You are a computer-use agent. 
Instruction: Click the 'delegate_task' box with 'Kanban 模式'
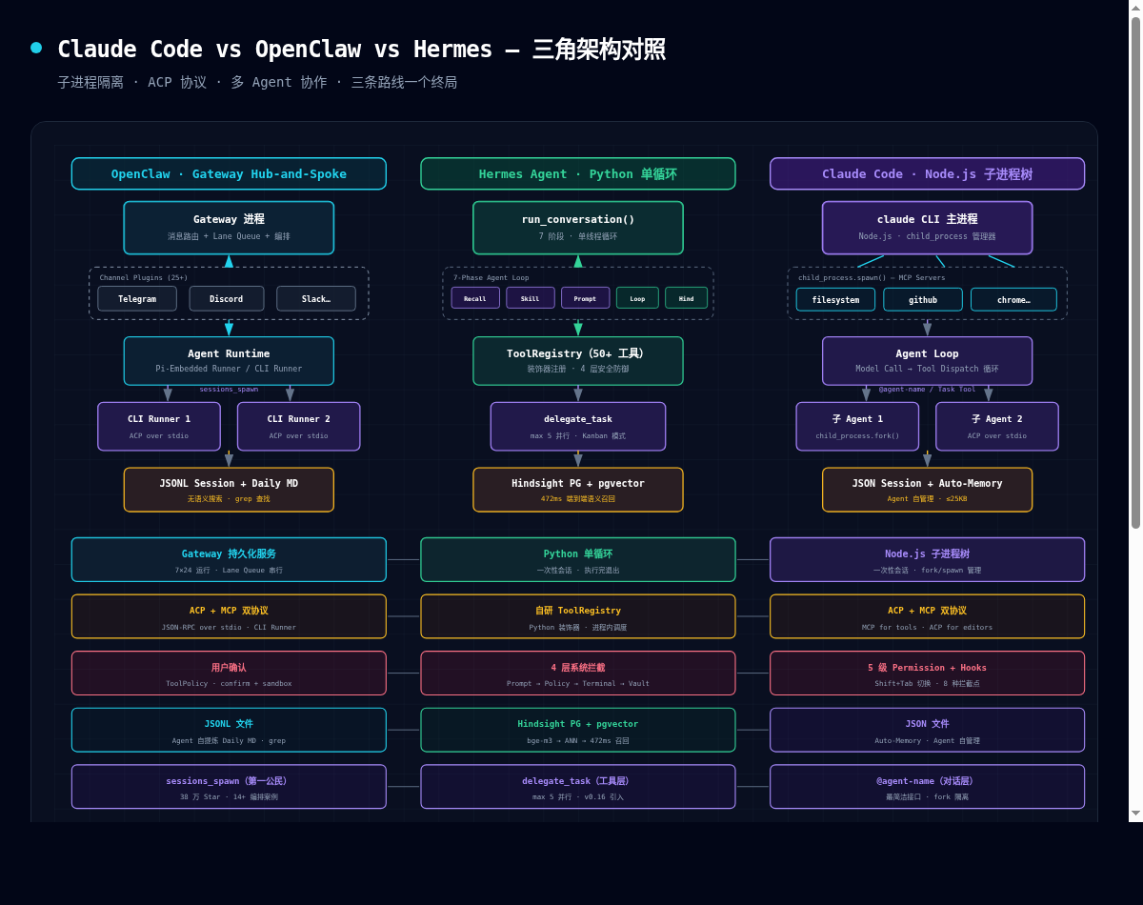(x=578, y=426)
